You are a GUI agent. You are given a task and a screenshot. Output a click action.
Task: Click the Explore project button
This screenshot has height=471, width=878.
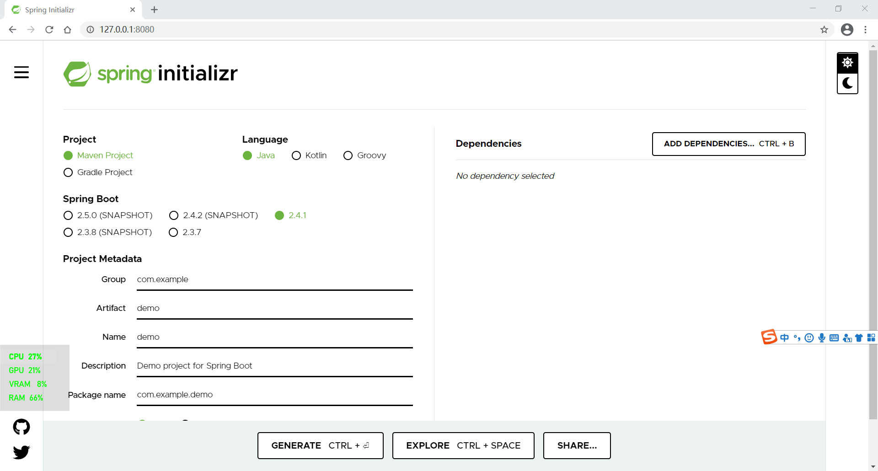(x=463, y=445)
